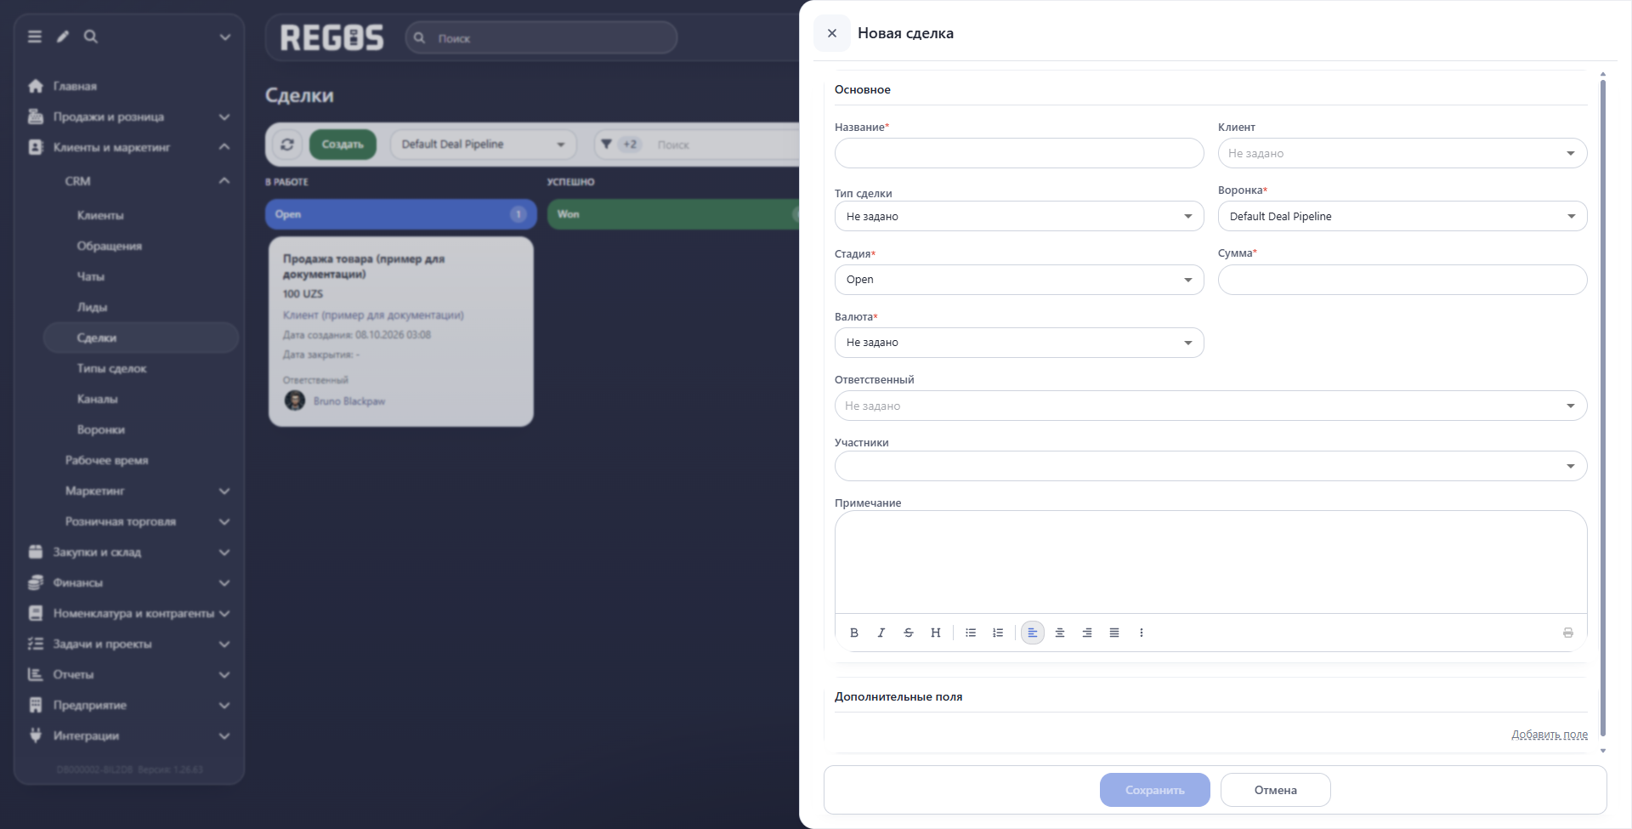Open the Клиент dropdown
The width and height of the screenshot is (1632, 829).
(x=1402, y=153)
